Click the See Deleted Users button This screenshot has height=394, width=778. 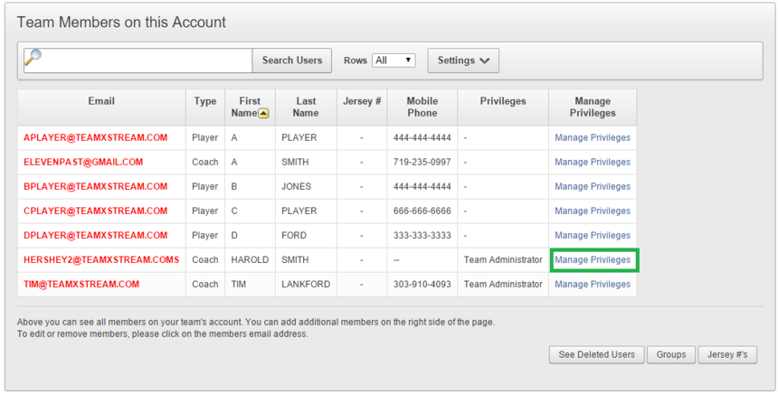coord(596,355)
